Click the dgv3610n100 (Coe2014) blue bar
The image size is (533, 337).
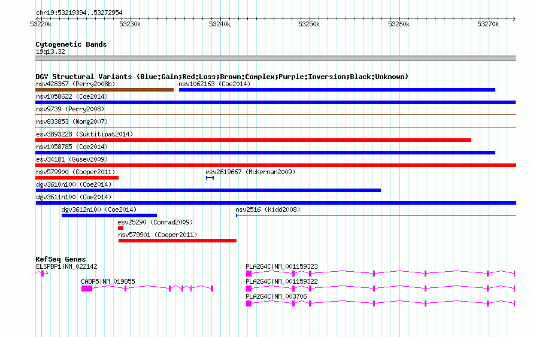[x=208, y=190]
